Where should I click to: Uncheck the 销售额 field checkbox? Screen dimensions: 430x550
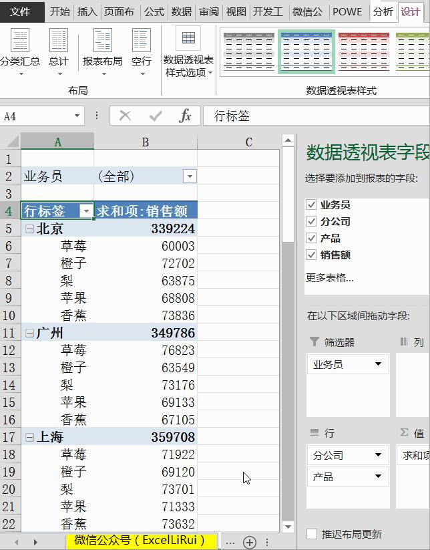(x=311, y=255)
